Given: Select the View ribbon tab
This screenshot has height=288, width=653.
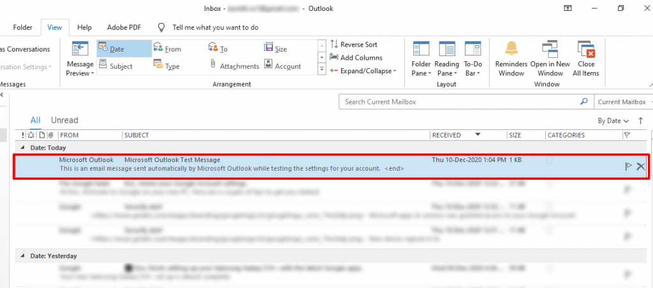Looking at the screenshot, I should point(55,27).
